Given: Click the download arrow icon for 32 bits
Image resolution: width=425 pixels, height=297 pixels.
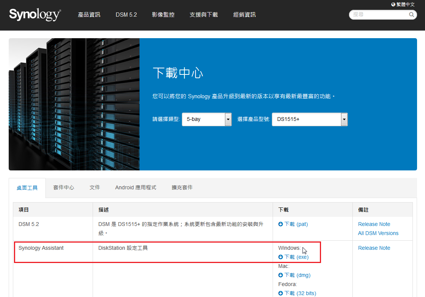Looking at the screenshot, I should [x=281, y=293].
